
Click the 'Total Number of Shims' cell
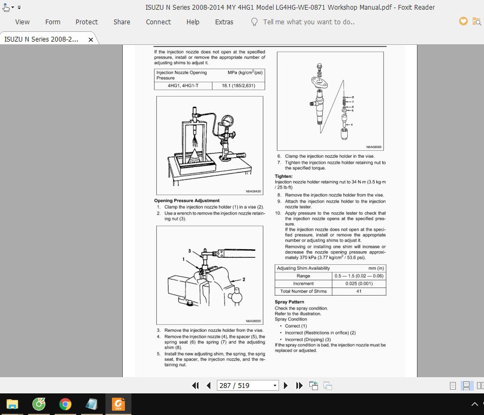[303, 291]
